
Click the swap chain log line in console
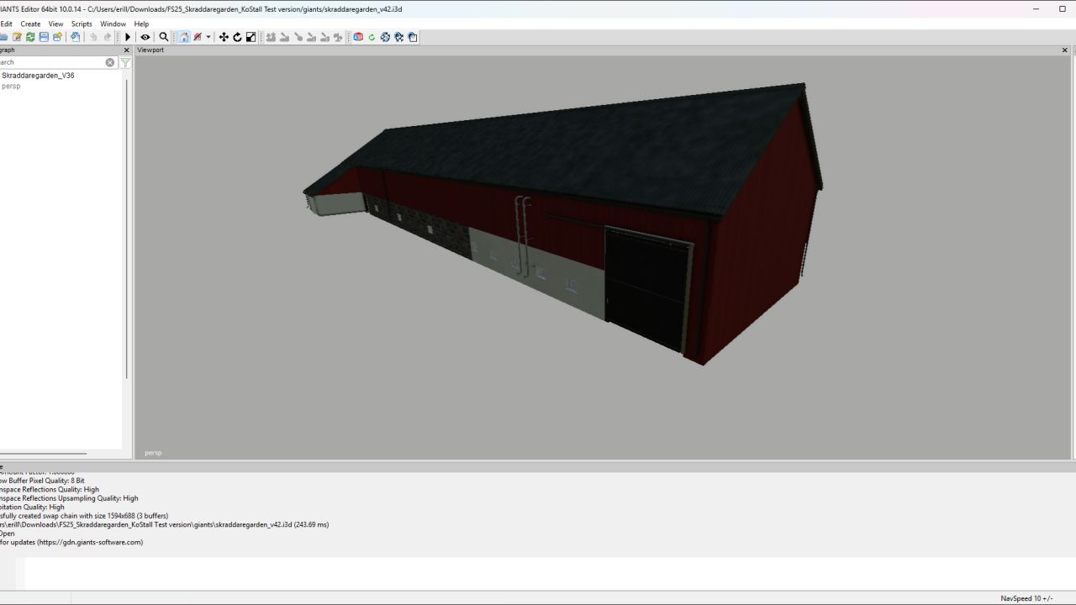pos(84,516)
